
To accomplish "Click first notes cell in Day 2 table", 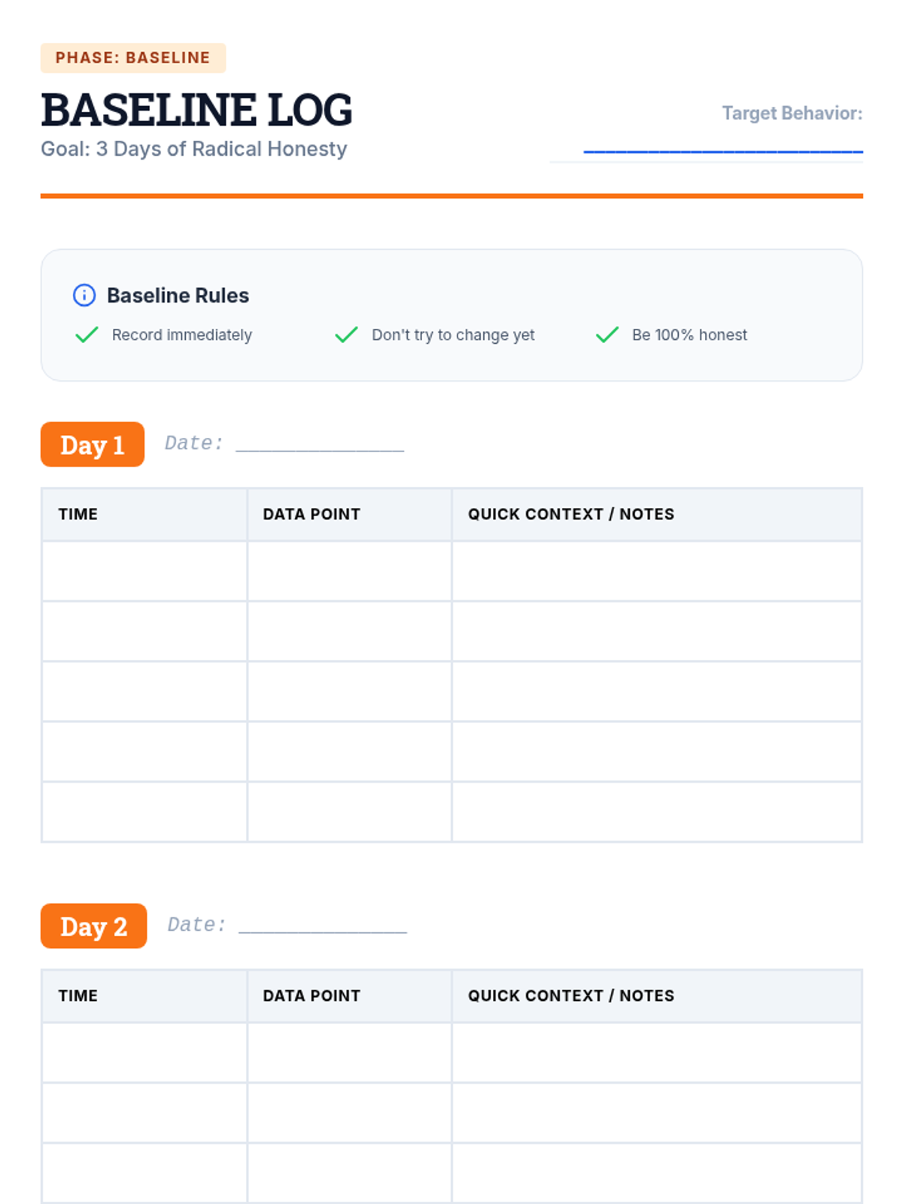I will pos(656,1053).
